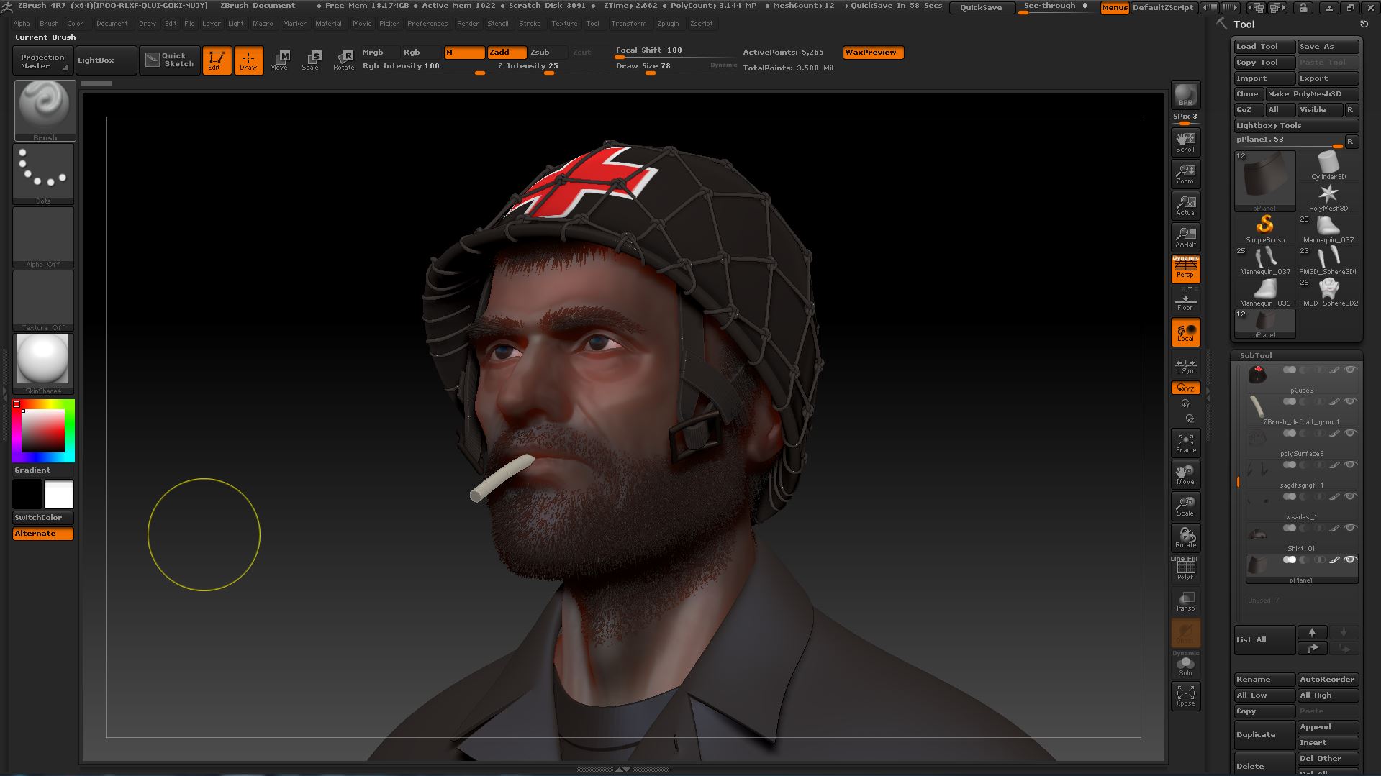Click the Actual size icon

coord(1185,205)
